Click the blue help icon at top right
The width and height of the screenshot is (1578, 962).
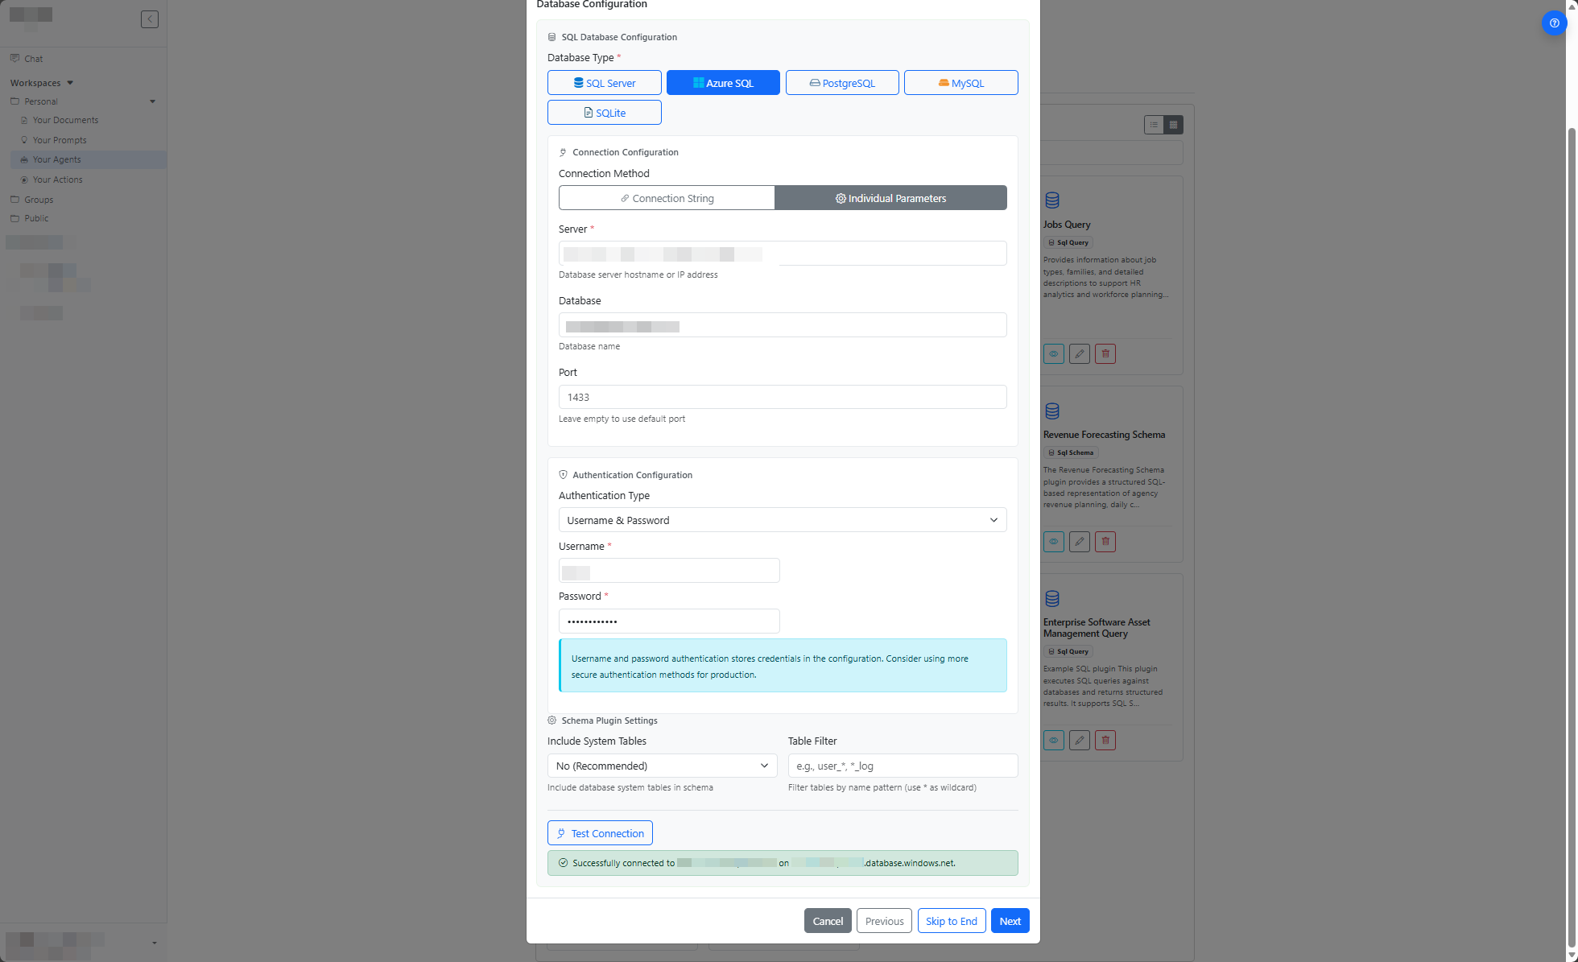click(x=1554, y=23)
